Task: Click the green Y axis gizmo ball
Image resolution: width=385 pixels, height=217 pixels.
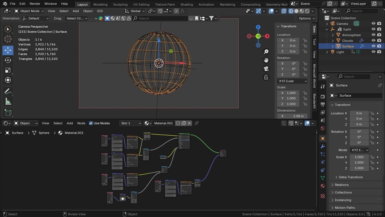Action: (258, 36)
